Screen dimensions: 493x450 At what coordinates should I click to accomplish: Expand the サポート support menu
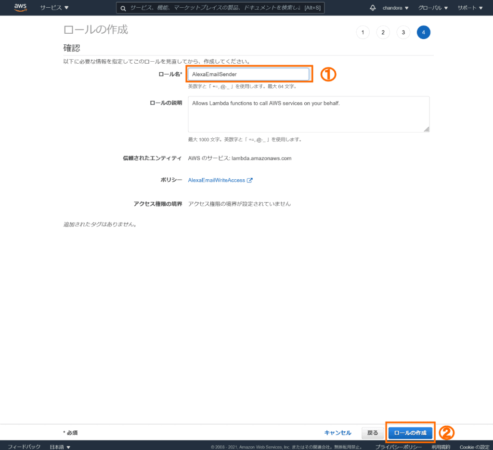point(470,8)
